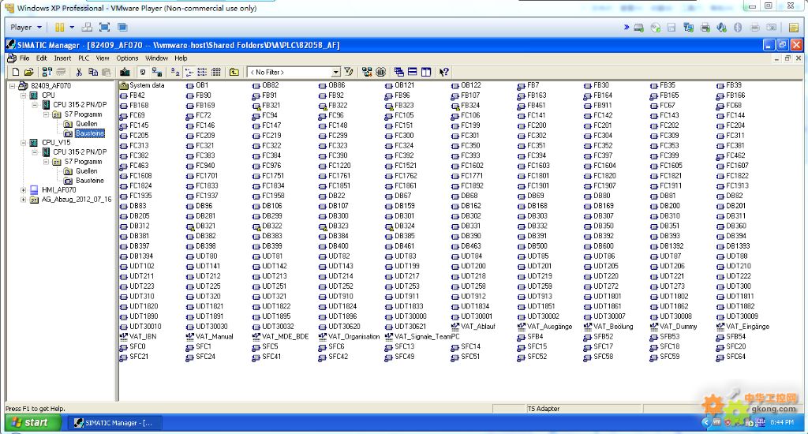The image size is (808, 434).
Task: Select the OB1 block
Action: pos(196,85)
